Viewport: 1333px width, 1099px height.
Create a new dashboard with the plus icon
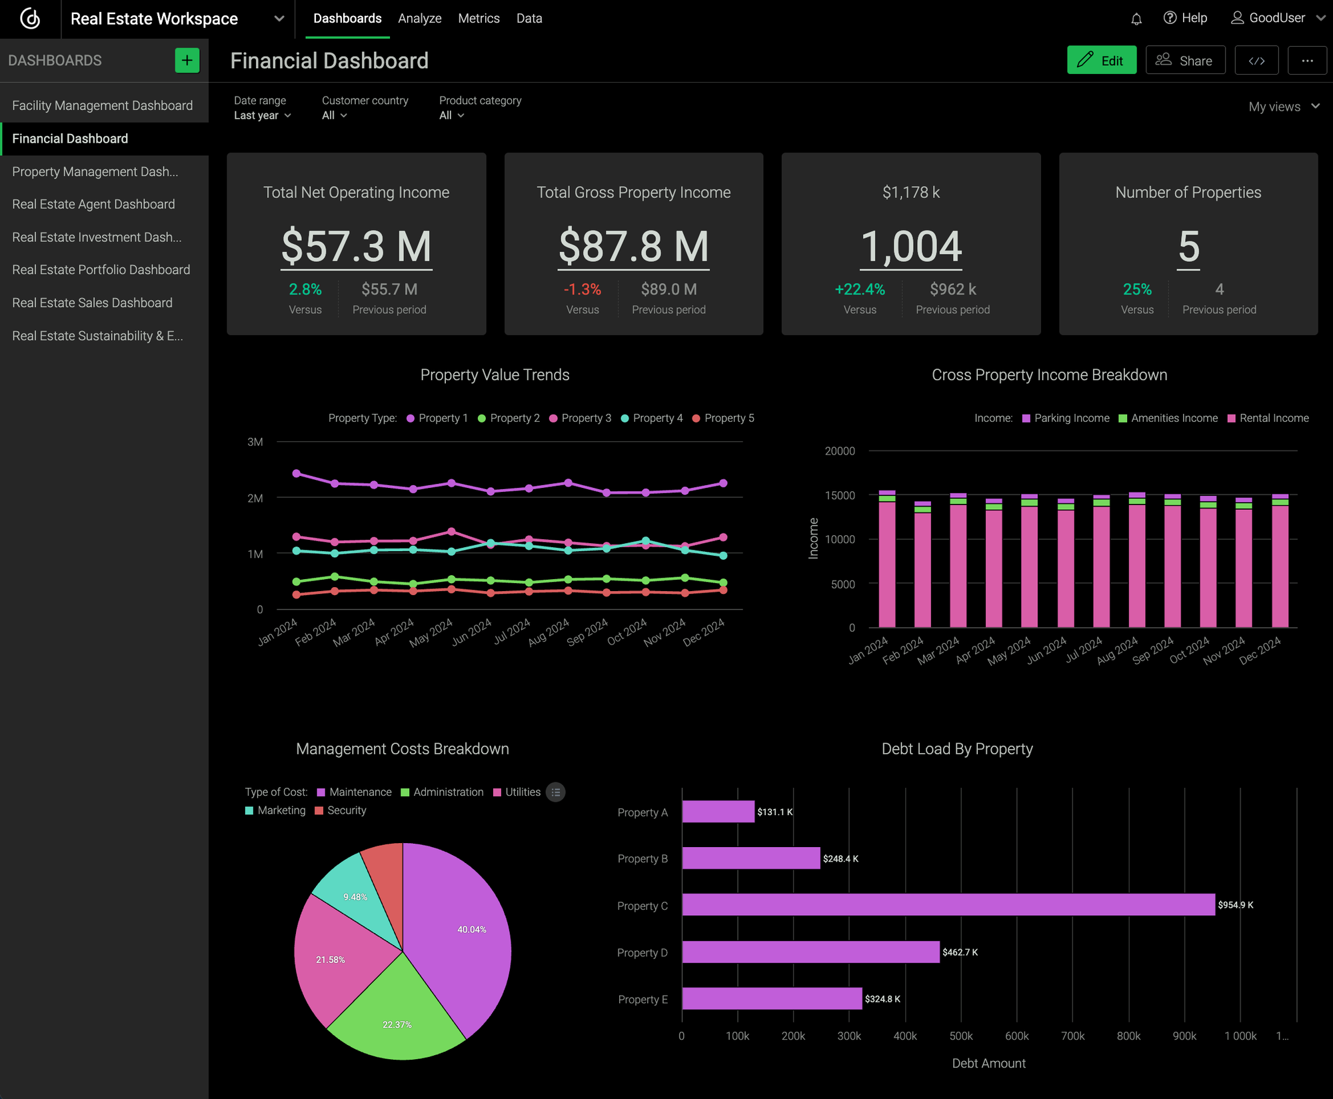[x=187, y=60]
